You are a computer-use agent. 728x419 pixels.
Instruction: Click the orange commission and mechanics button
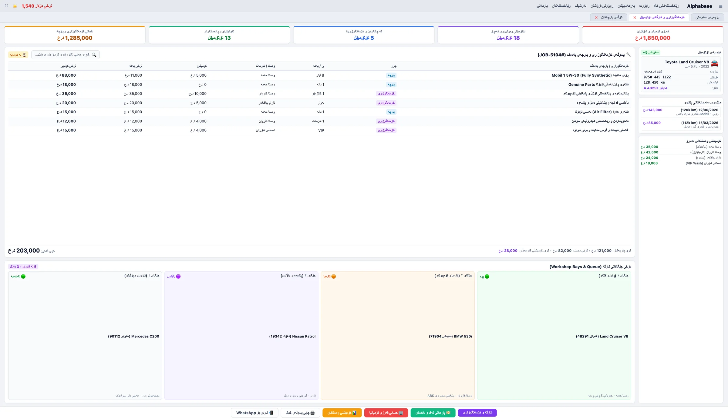point(342,413)
